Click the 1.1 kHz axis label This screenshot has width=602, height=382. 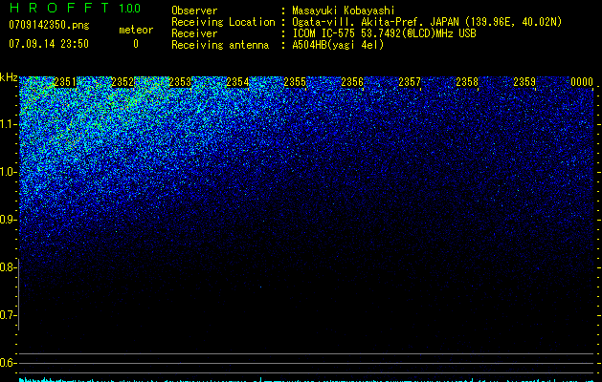click(8, 124)
